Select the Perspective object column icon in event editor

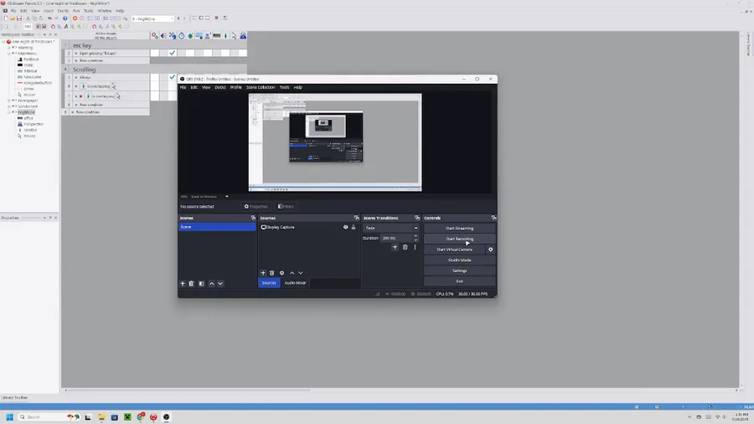pyautogui.click(x=243, y=35)
